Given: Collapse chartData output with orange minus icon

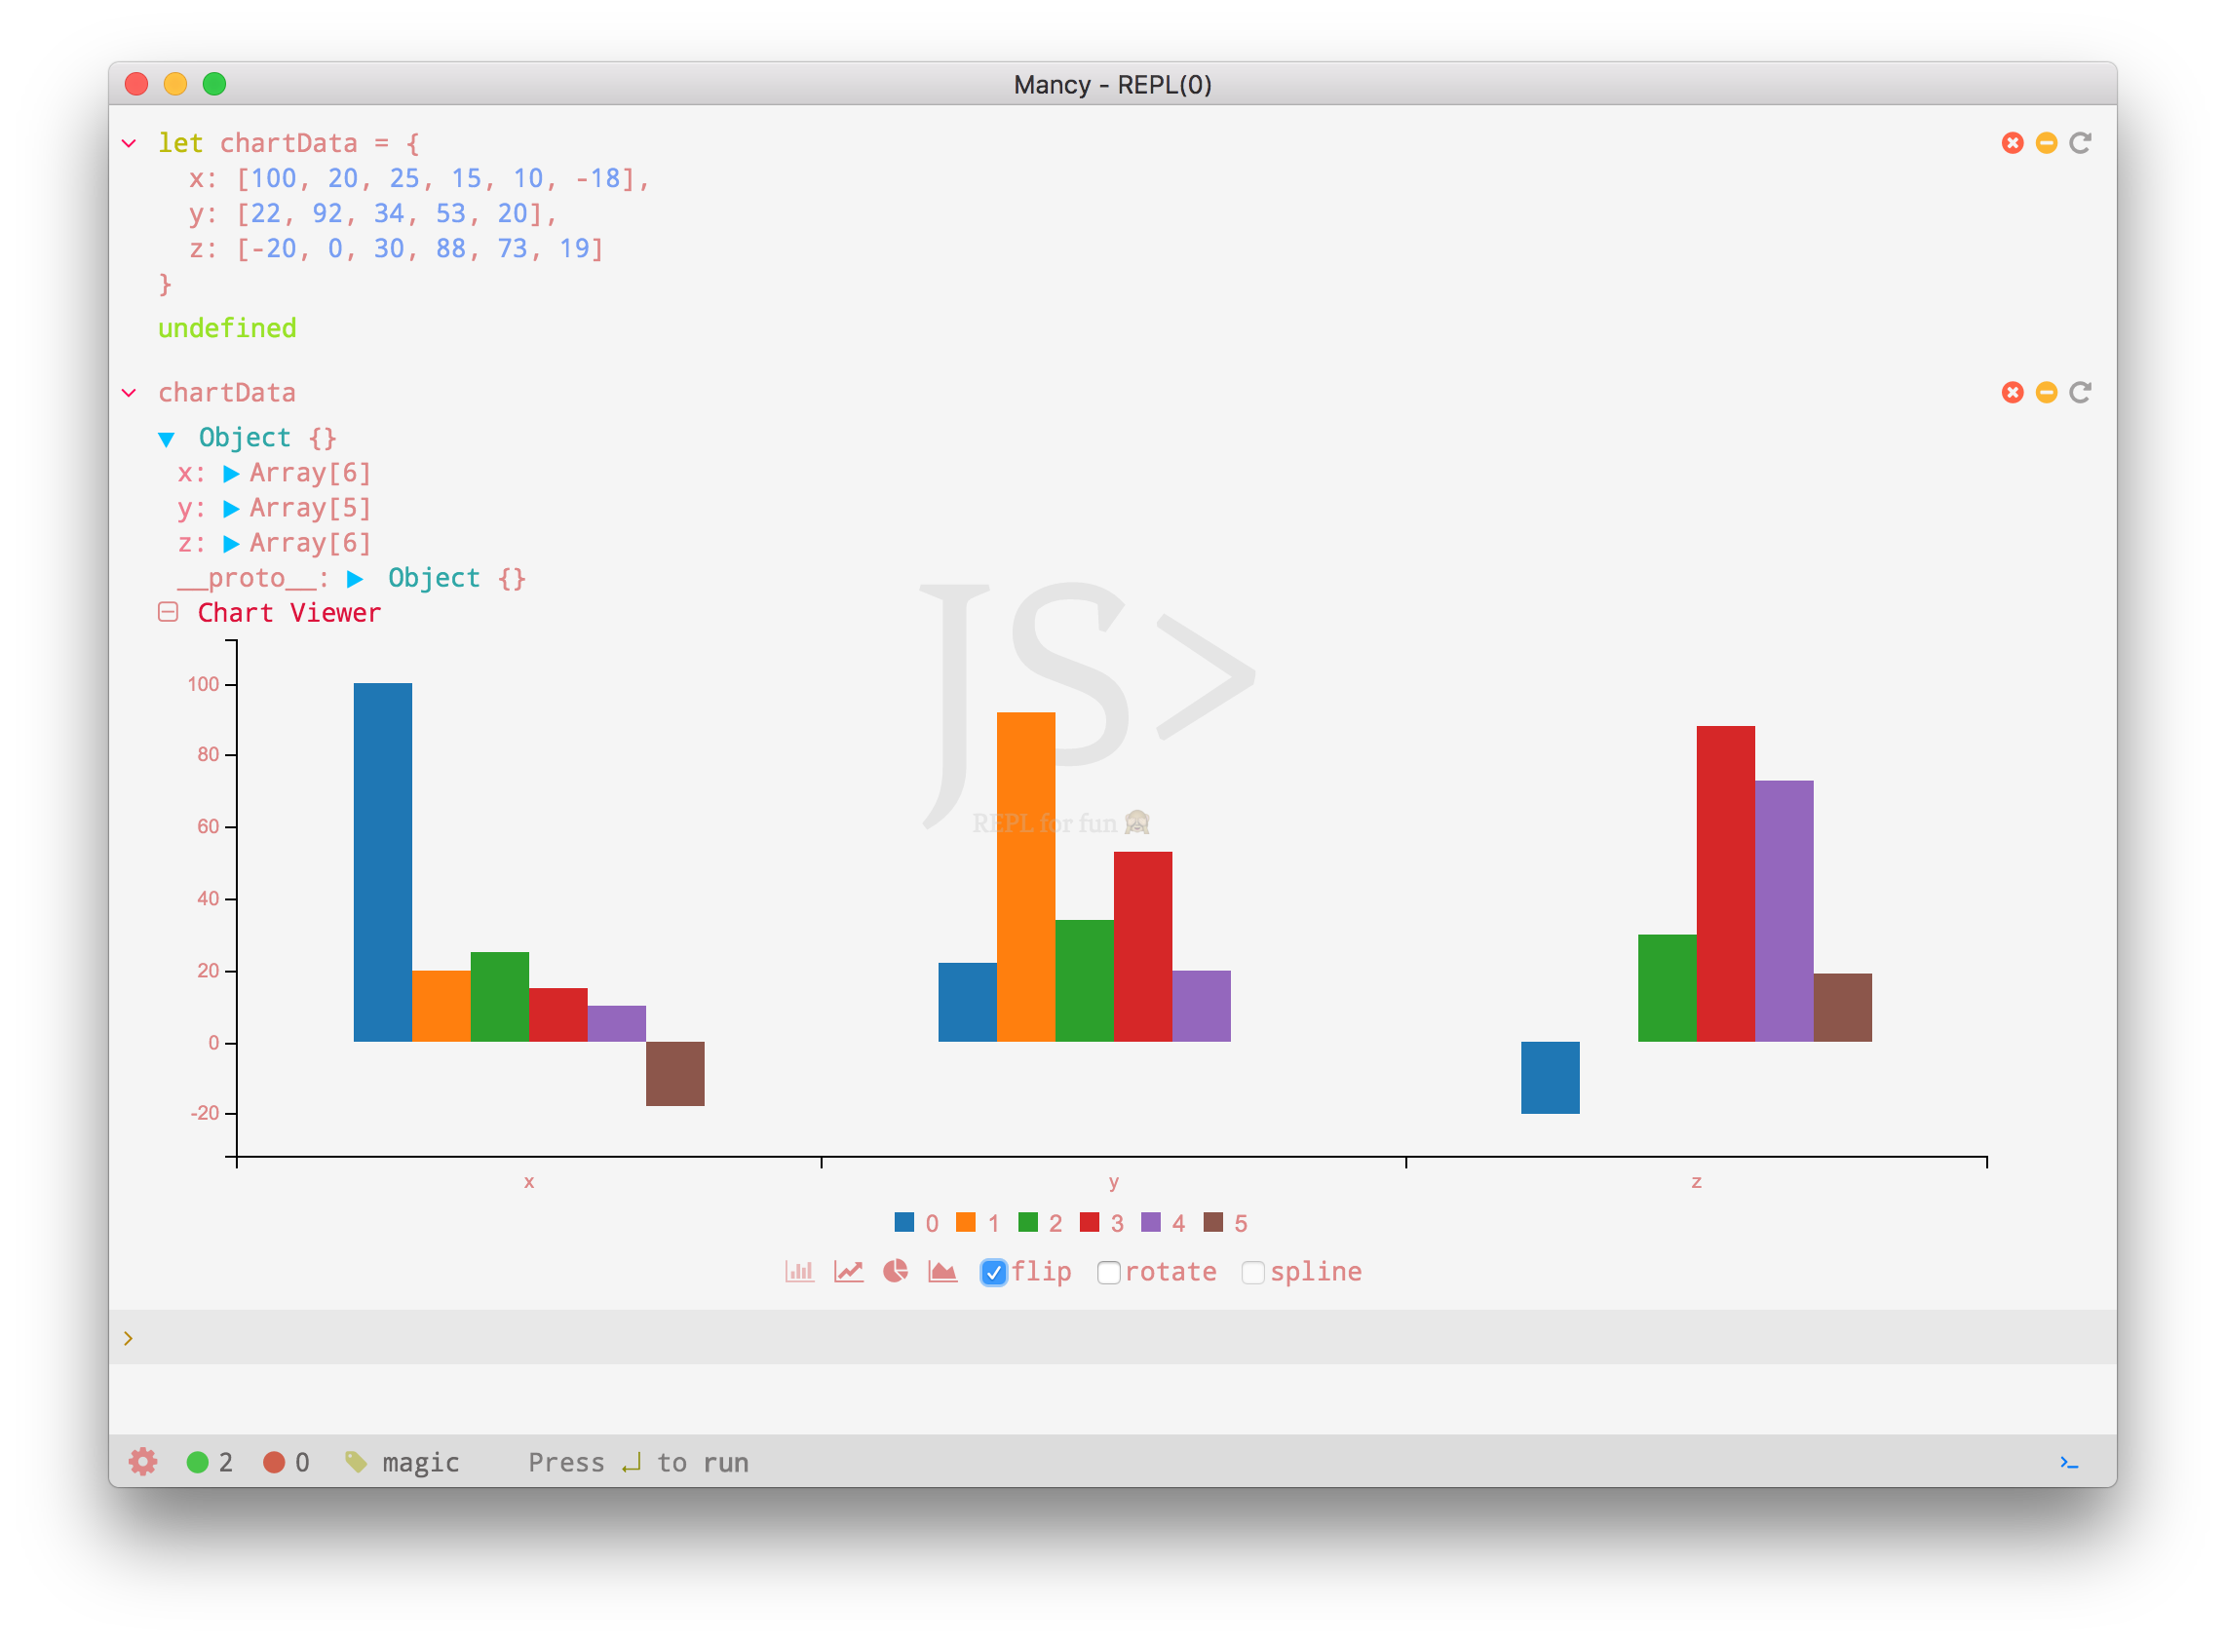Looking at the screenshot, I should click(2046, 393).
